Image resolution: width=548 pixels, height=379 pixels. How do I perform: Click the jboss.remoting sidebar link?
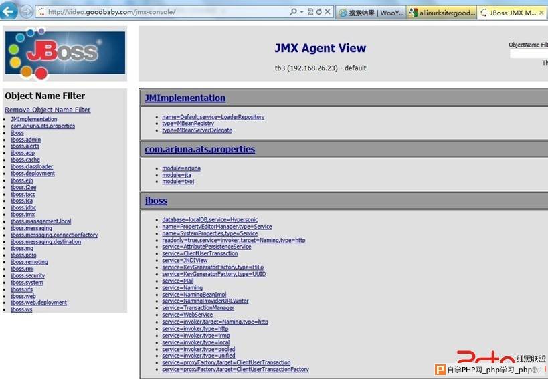point(29,262)
